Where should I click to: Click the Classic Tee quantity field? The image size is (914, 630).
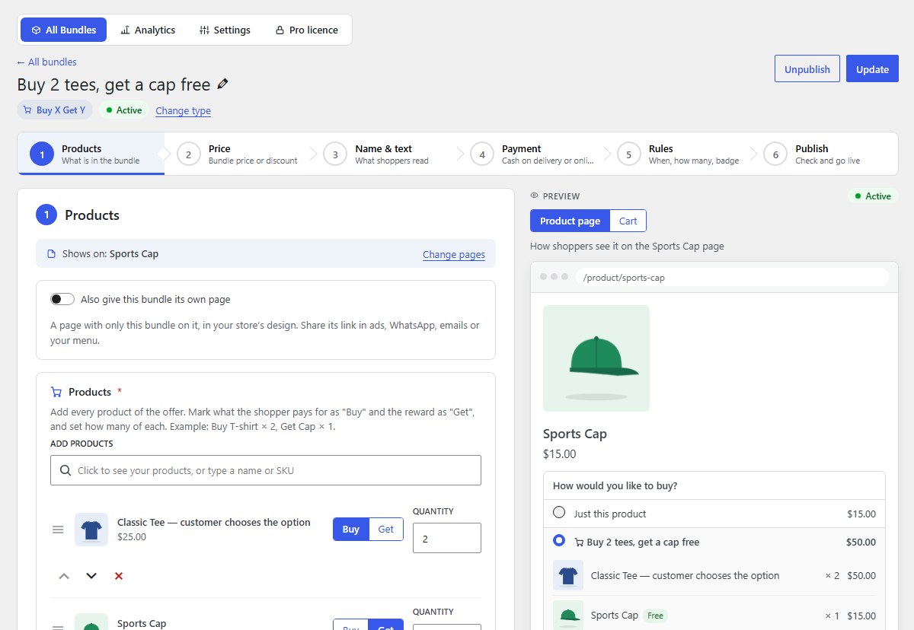(x=447, y=538)
